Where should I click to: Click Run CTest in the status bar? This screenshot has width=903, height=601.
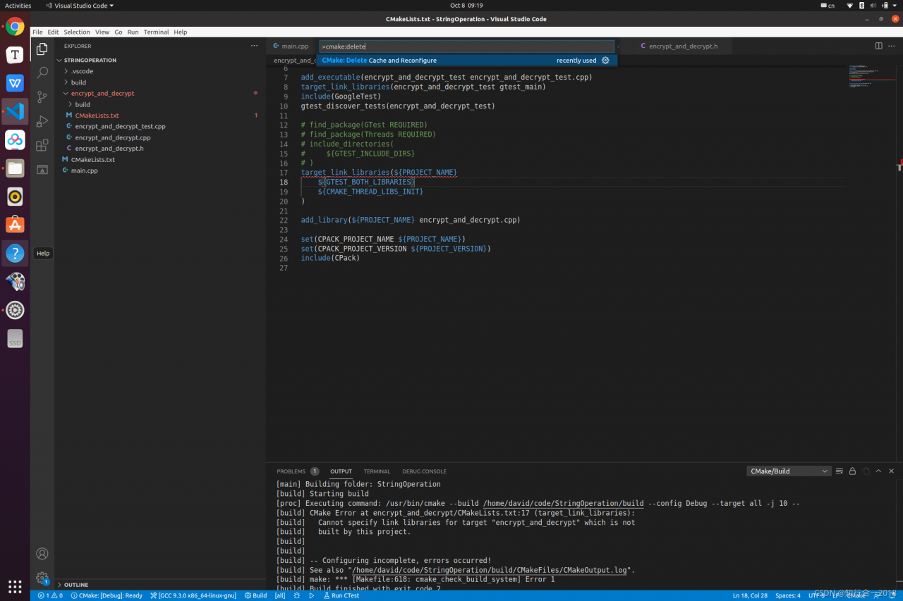pos(341,595)
